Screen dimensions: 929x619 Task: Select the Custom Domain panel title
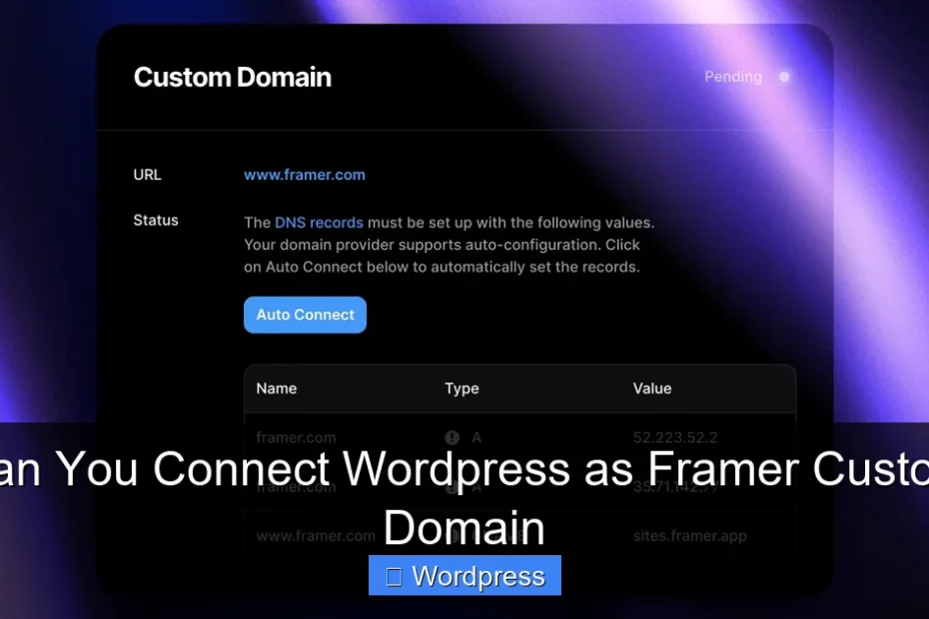click(x=232, y=77)
